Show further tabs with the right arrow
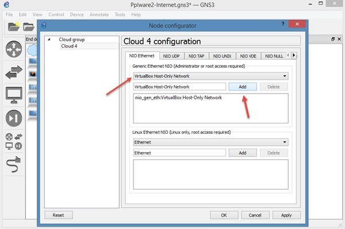The width and height of the screenshot is (345, 229). pyautogui.click(x=294, y=55)
